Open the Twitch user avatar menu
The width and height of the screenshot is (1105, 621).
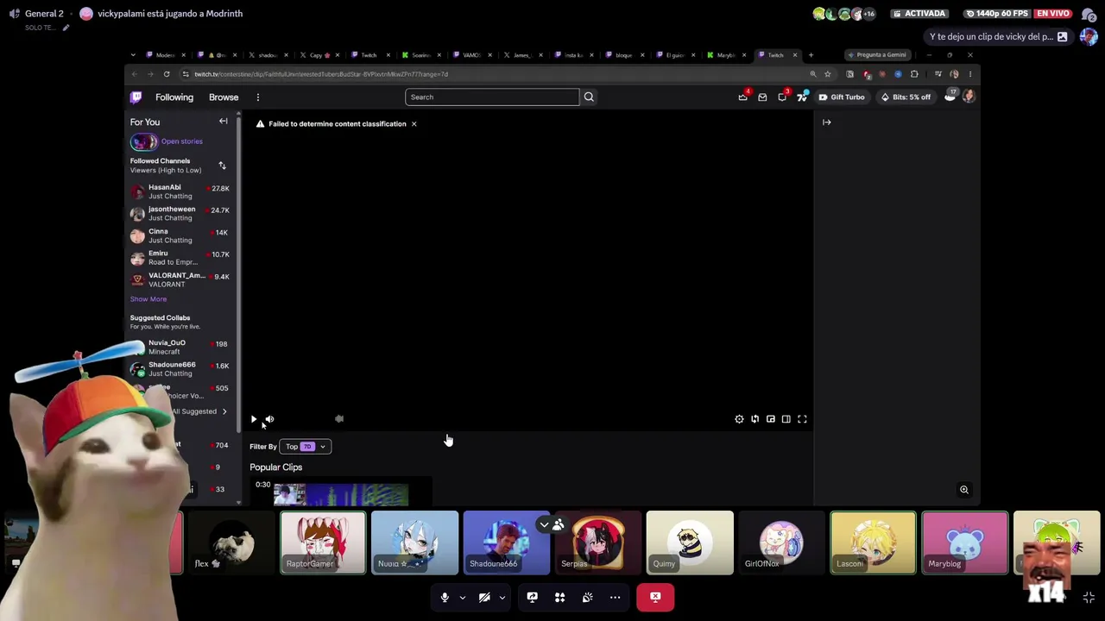(x=969, y=97)
